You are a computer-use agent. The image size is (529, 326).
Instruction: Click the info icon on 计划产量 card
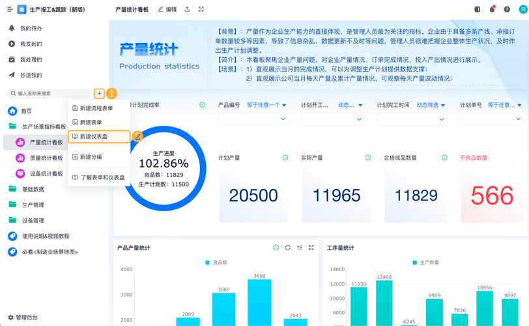[x=285, y=158]
